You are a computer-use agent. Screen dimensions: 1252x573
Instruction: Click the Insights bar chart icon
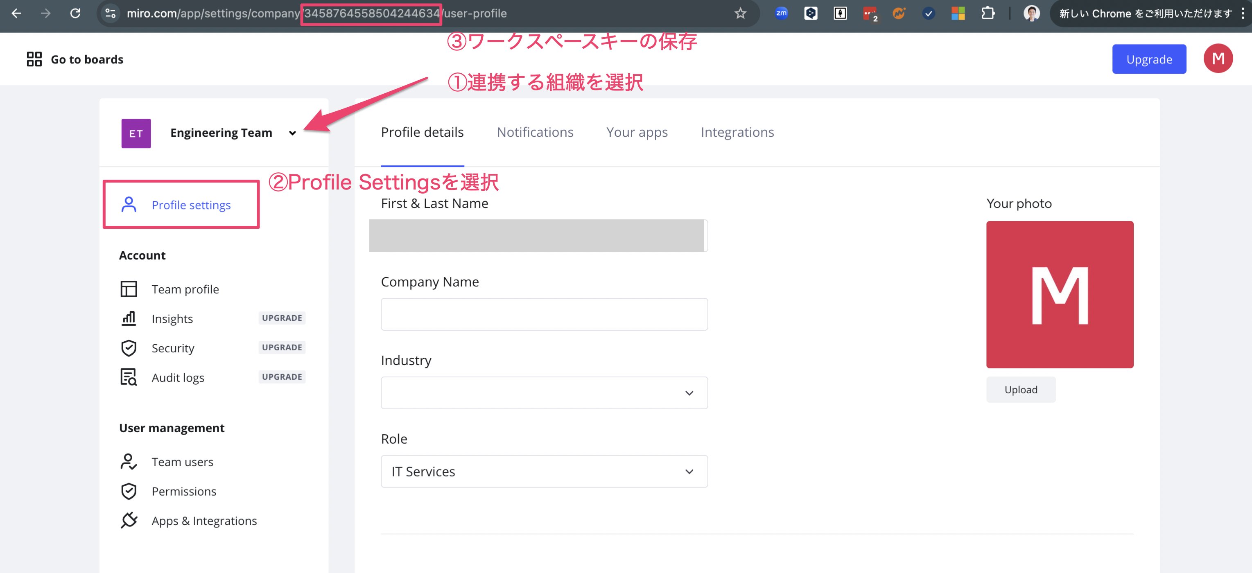click(x=129, y=318)
